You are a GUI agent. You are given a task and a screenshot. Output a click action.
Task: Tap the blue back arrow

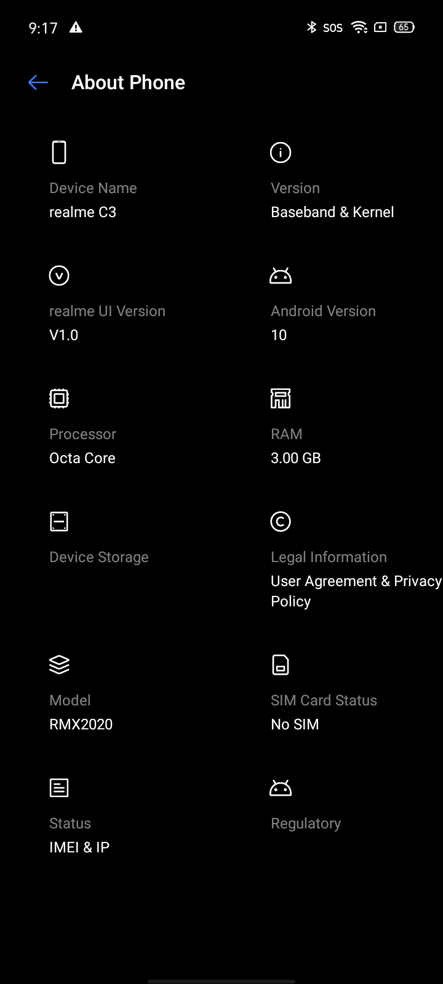(x=38, y=82)
